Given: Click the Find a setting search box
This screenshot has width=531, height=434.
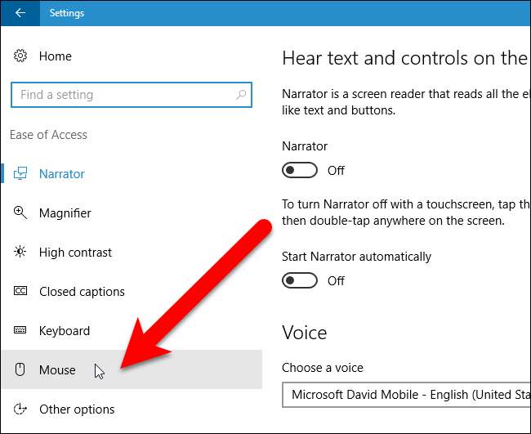Looking at the screenshot, I should click(123, 95).
